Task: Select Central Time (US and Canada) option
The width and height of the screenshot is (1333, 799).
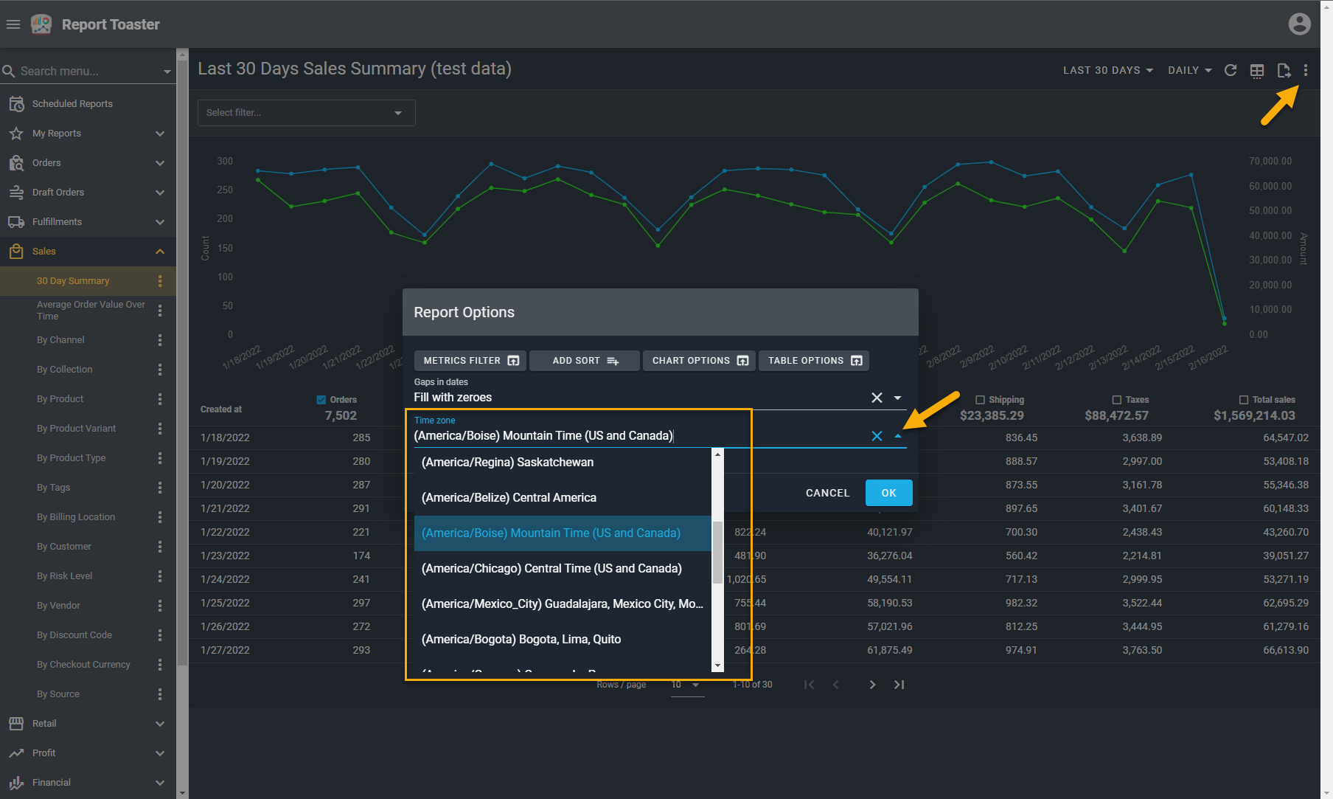Action: (551, 568)
